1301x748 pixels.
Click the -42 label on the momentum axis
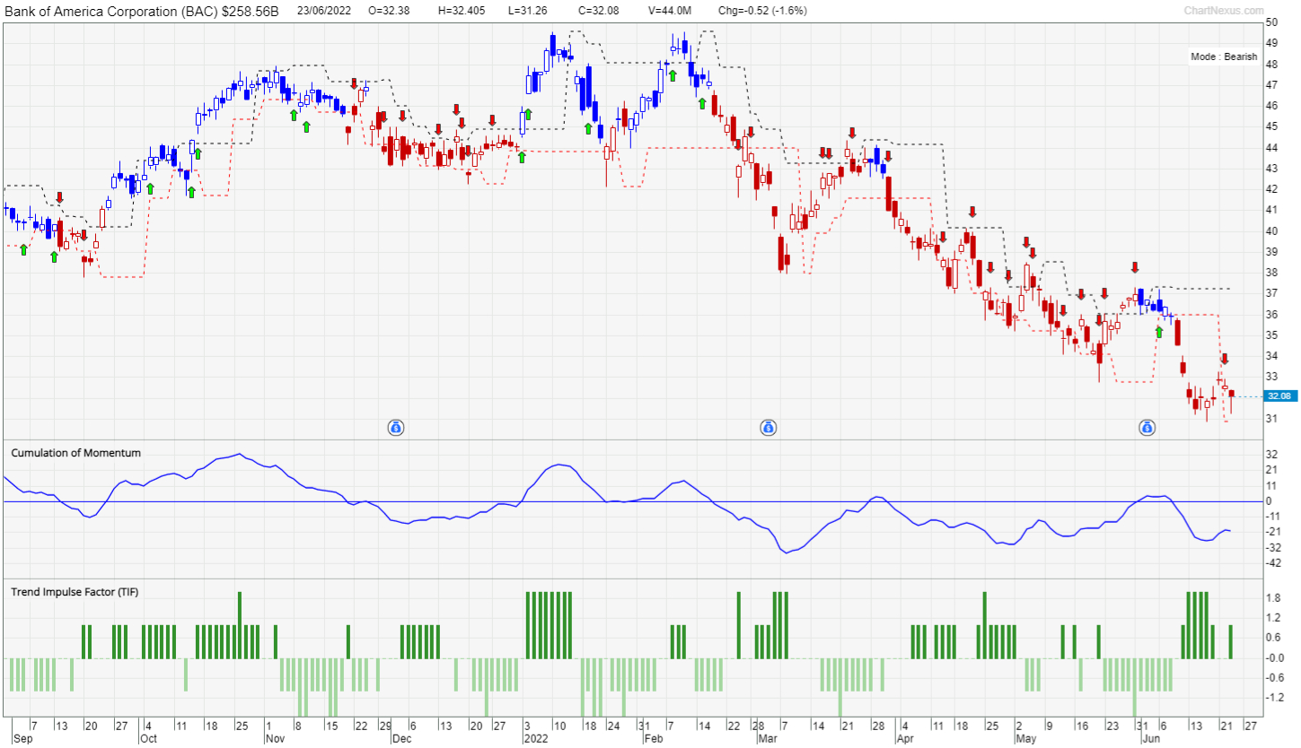[x=1273, y=563]
